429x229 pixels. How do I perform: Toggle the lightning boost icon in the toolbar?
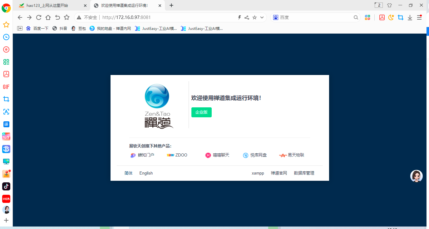click(x=239, y=17)
